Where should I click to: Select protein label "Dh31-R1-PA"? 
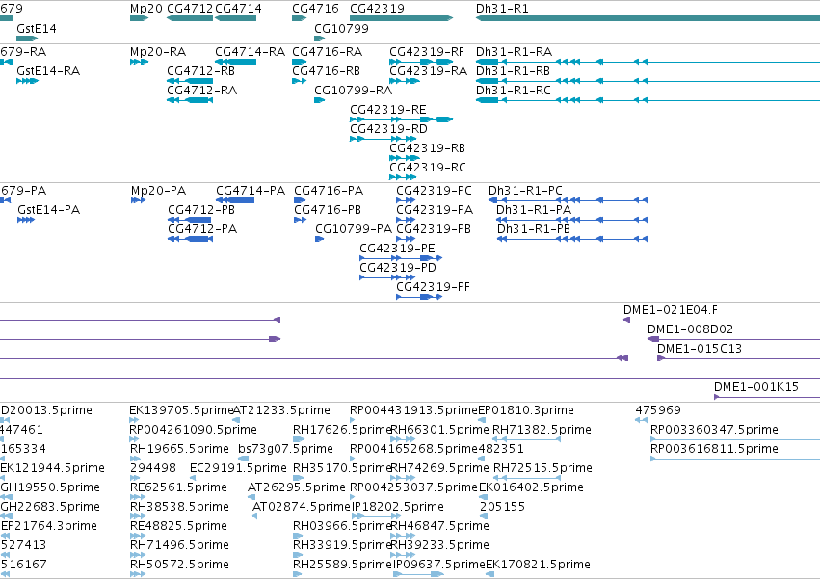pyautogui.click(x=534, y=210)
